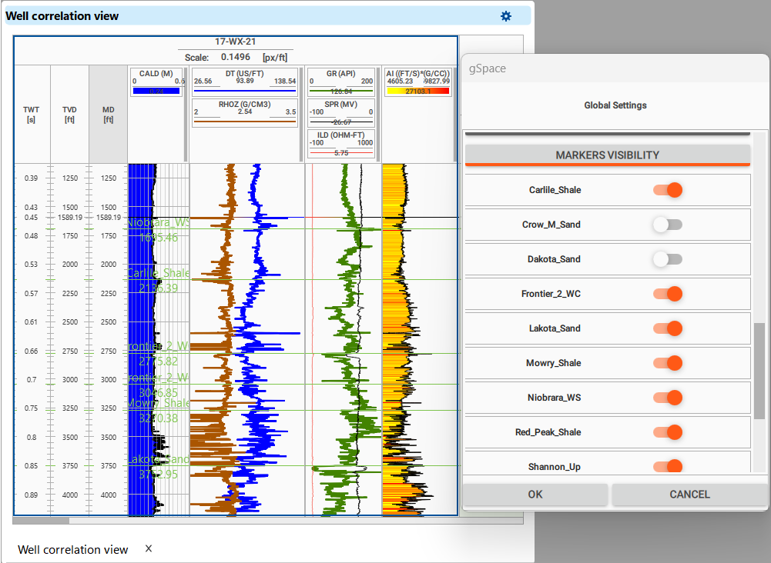Click OK in Global Settings
The image size is (771, 563).
point(535,495)
